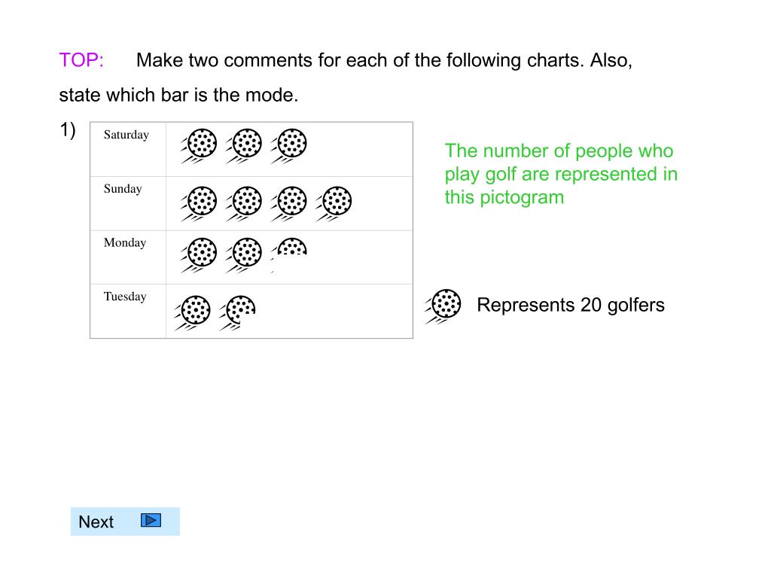The width and height of the screenshot is (771, 578).
Task: Click the 'Represents 20 golfers' legend text
Action: pyautogui.click(x=571, y=305)
